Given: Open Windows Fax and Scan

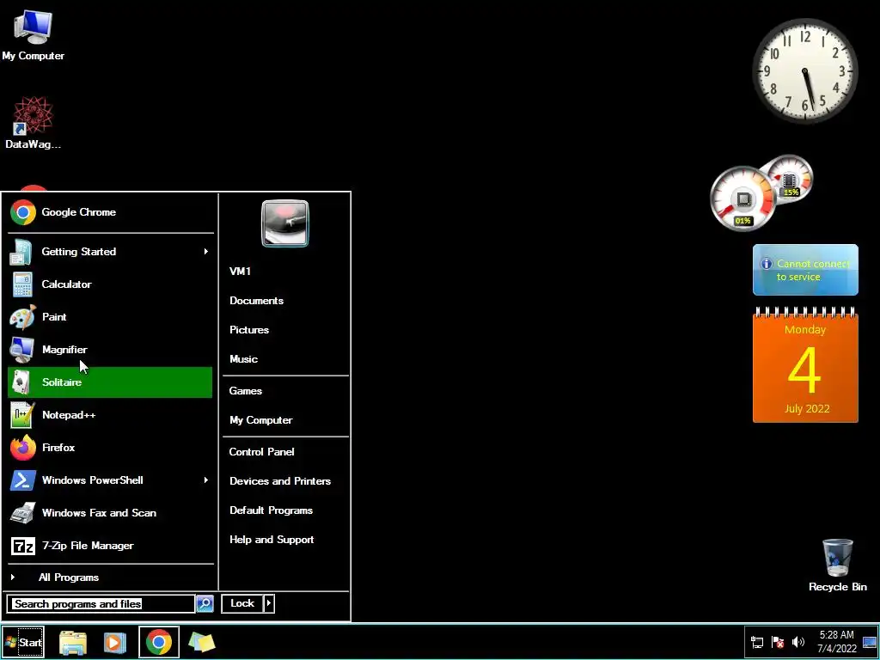Looking at the screenshot, I should tap(110, 512).
